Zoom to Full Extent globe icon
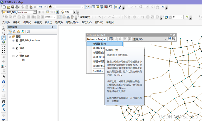Screen dimensions: 202x121 pos(4,42)
